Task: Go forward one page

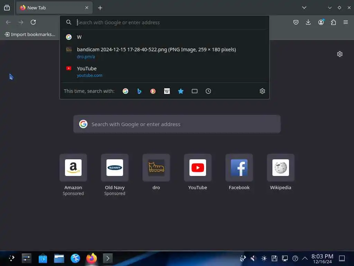Action: 21,22
